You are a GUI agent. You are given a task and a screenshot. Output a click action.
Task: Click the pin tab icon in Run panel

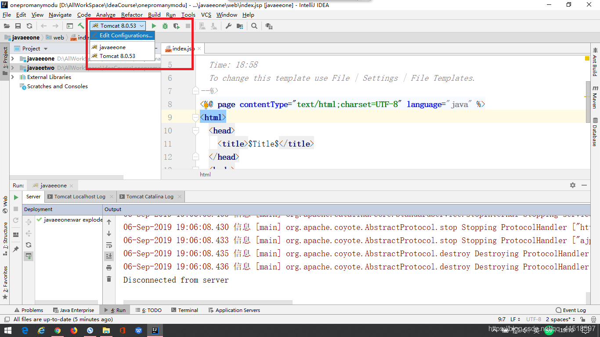(16, 249)
